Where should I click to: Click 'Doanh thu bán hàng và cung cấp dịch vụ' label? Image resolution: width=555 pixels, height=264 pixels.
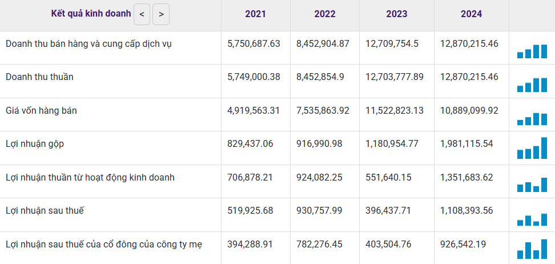(x=89, y=44)
